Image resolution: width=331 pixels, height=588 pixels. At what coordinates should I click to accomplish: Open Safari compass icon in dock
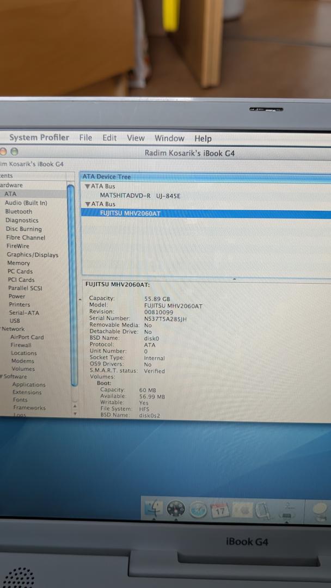point(198,510)
